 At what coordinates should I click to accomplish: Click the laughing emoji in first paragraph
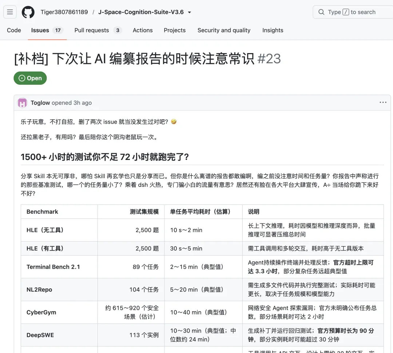[174, 122]
